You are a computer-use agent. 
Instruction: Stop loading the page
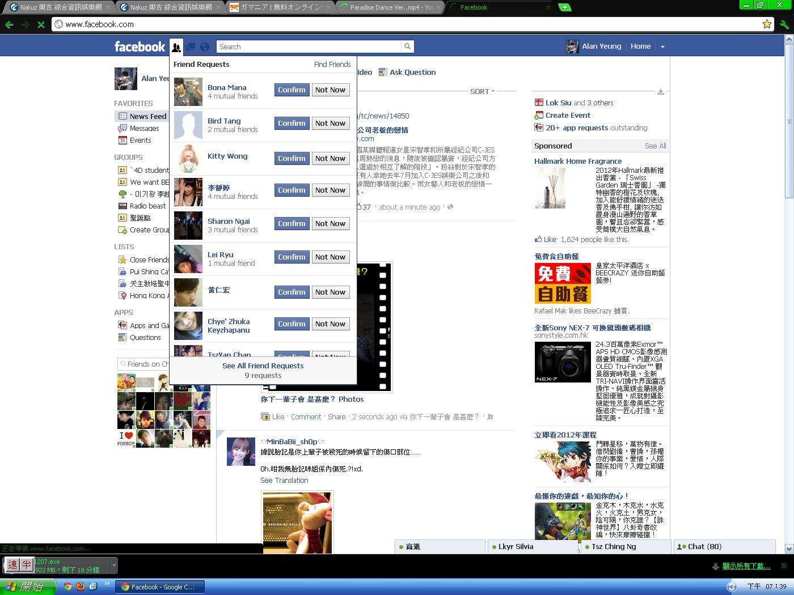pos(41,24)
